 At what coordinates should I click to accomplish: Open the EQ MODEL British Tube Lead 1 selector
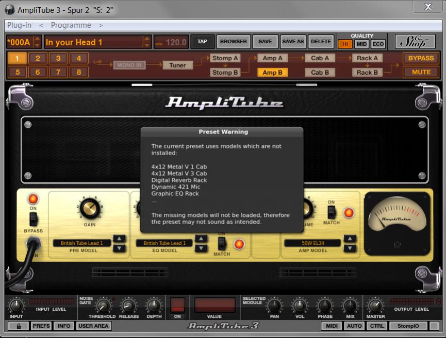pyautogui.click(x=164, y=243)
